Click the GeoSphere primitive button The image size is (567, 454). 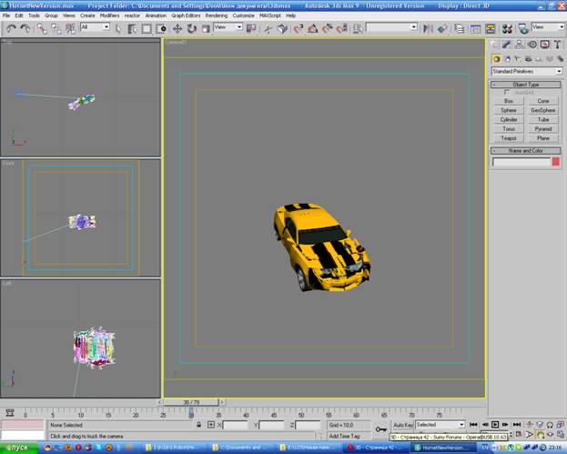coord(543,110)
